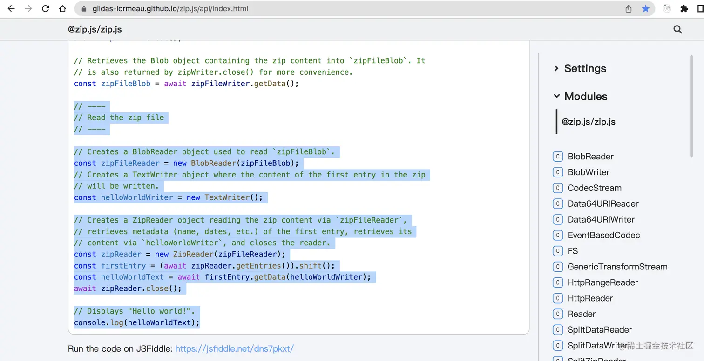This screenshot has width=704, height=361.
Task: Click the class icon beside FS
Action: point(558,251)
